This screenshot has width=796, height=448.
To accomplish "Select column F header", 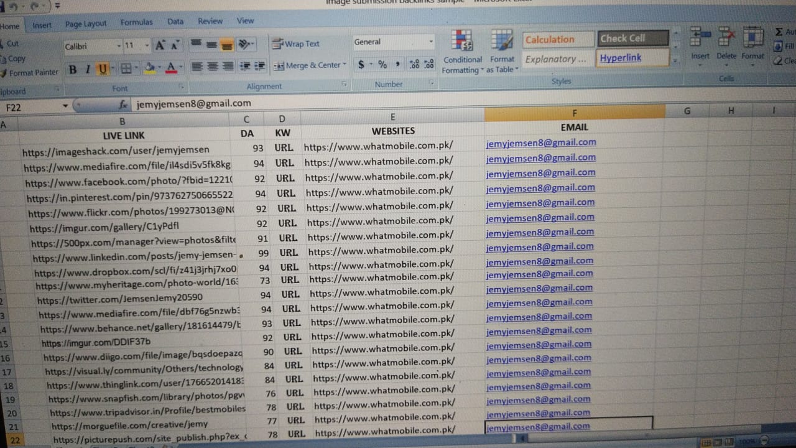I will click(574, 113).
